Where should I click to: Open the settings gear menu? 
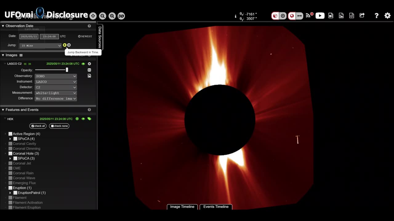pyautogui.click(x=387, y=16)
